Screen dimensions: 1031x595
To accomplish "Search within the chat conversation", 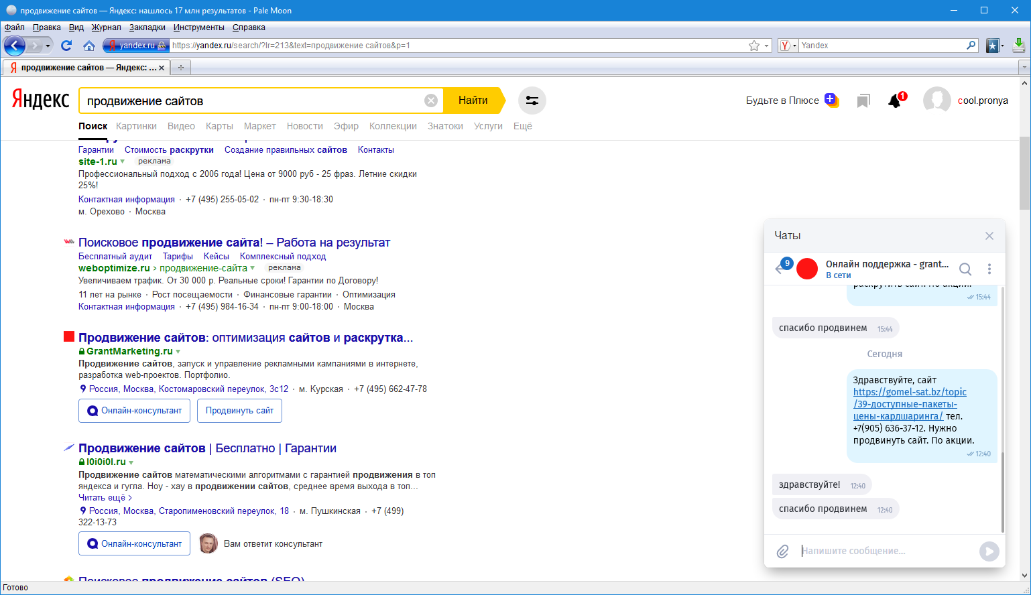I will pos(965,269).
